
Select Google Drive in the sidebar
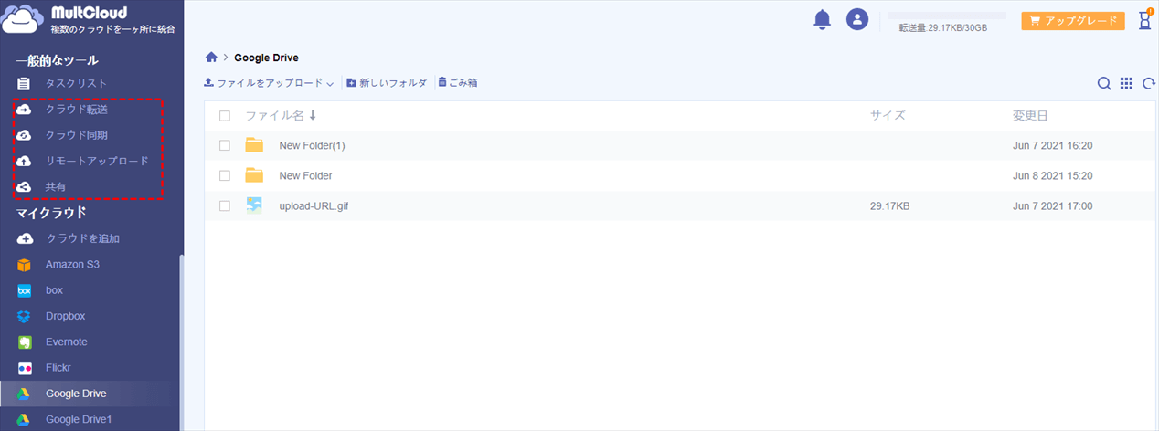[76, 394]
